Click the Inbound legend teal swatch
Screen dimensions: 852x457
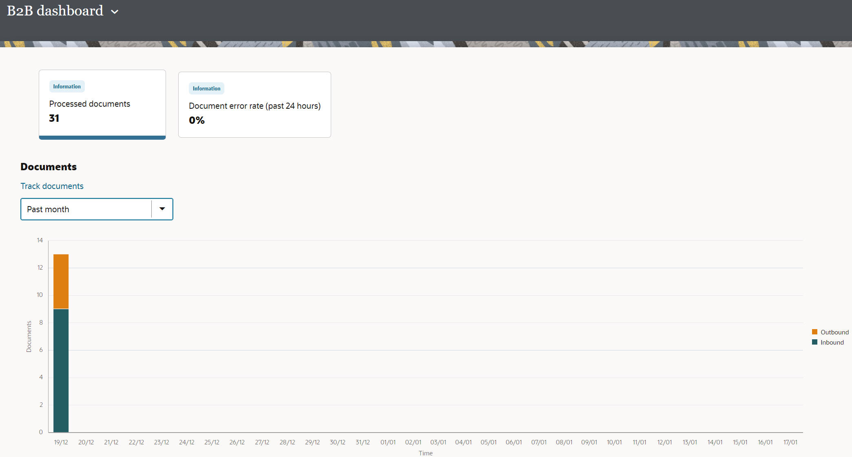pos(814,342)
